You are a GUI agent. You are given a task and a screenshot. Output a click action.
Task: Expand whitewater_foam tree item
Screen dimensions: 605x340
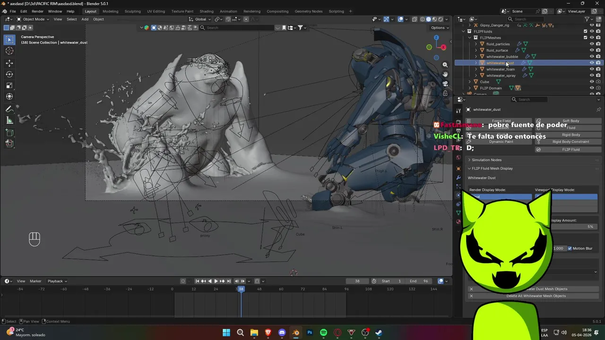[476, 69]
